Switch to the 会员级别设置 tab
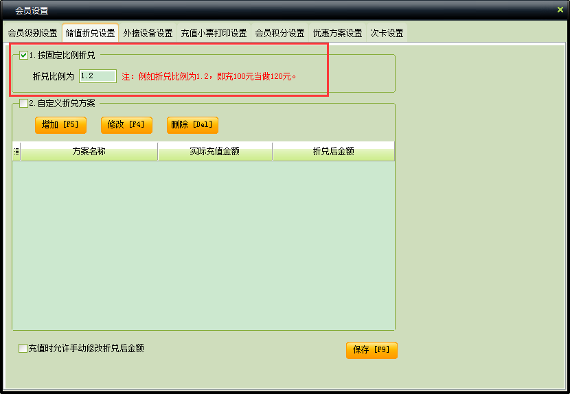The width and height of the screenshot is (570, 394). tap(33, 33)
